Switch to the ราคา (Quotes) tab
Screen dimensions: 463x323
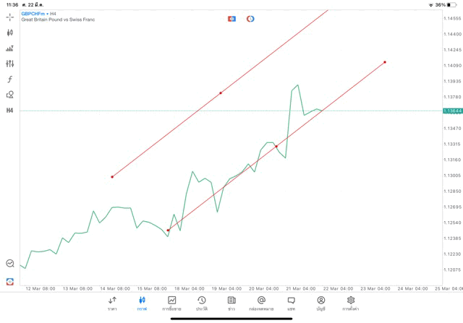112,303
